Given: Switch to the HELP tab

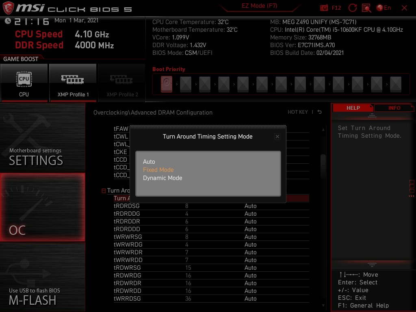Looking at the screenshot, I should click(353, 108).
